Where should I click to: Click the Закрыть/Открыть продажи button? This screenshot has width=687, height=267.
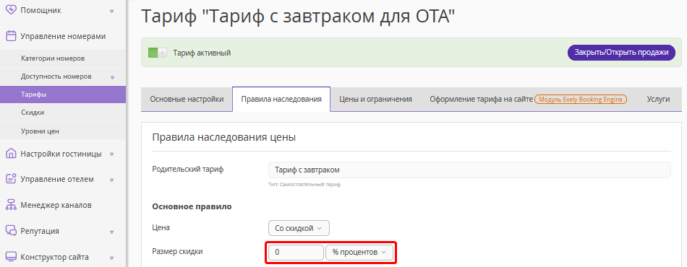pos(622,53)
